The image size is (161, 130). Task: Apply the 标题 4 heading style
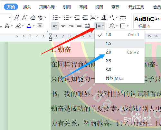point(144,26)
